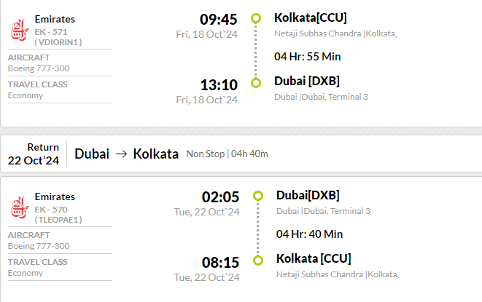Image resolution: width=482 pixels, height=302 pixels.
Task: Click the Dubai departure circle marker at 02:05
Action: 258,196
